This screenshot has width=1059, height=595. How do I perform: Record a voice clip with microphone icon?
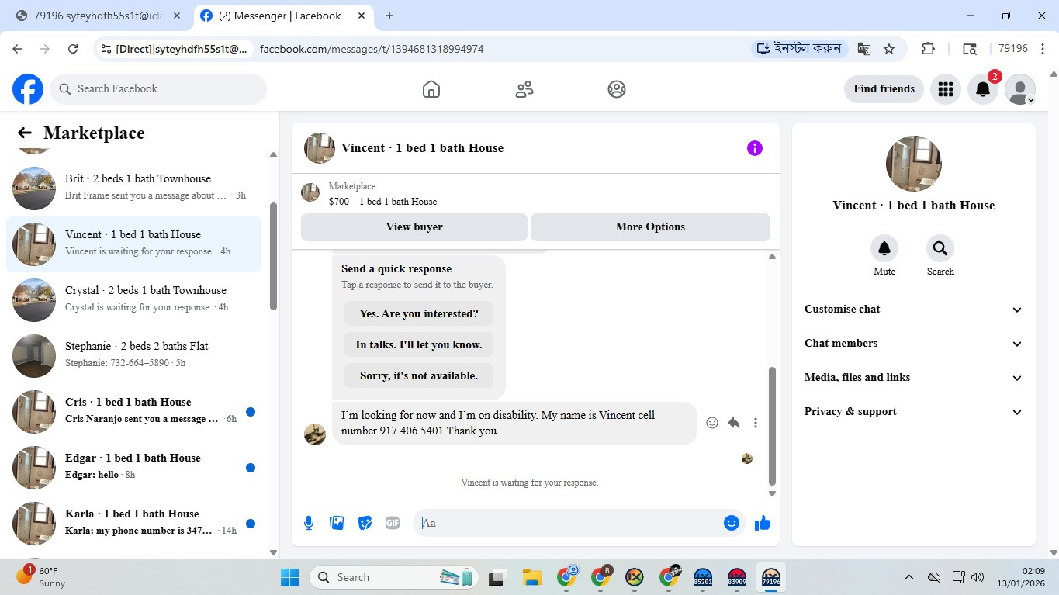tap(309, 523)
